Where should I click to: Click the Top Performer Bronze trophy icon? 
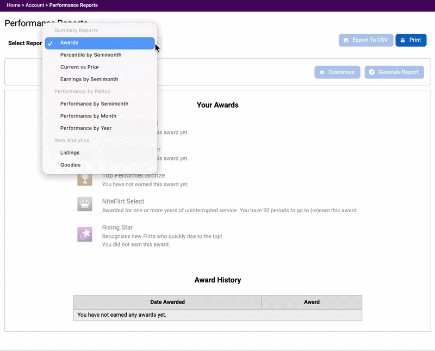click(85, 180)
